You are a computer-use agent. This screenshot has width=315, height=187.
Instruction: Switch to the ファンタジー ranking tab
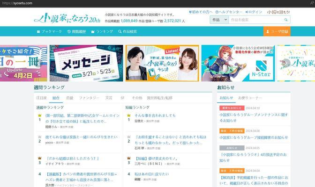tap(89, 98)
